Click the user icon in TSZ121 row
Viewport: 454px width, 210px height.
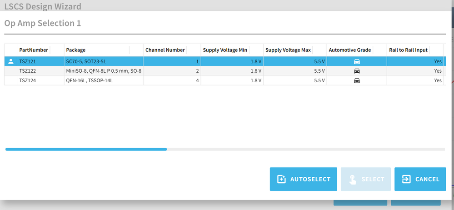point(11,61)
